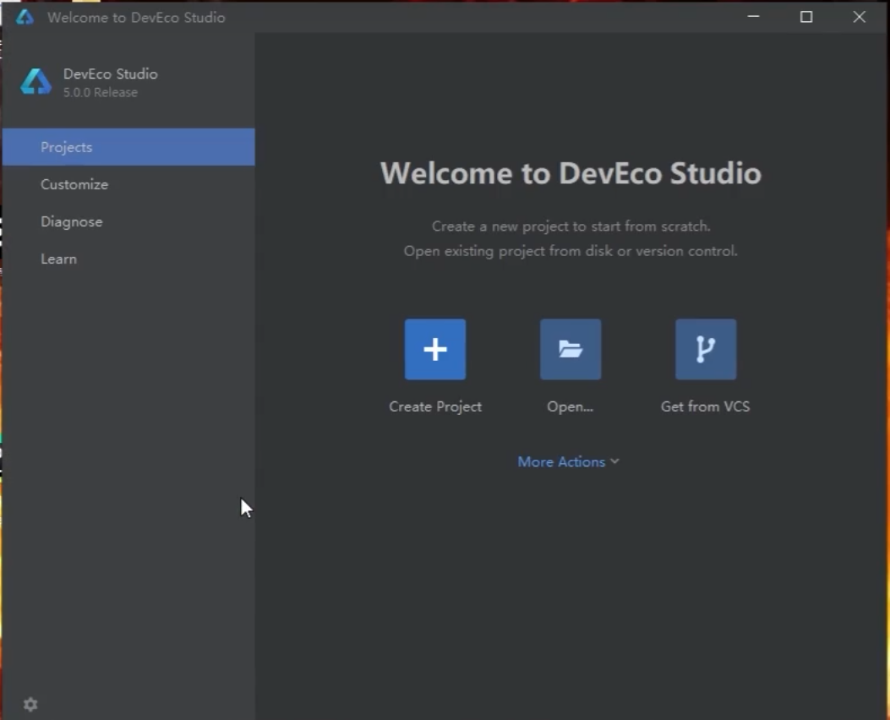Select the Projects tab

128,147
